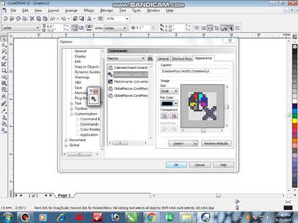Pick yellow from the color palette strip
This screenshot has height=223, width=298.
coord(295,121)
